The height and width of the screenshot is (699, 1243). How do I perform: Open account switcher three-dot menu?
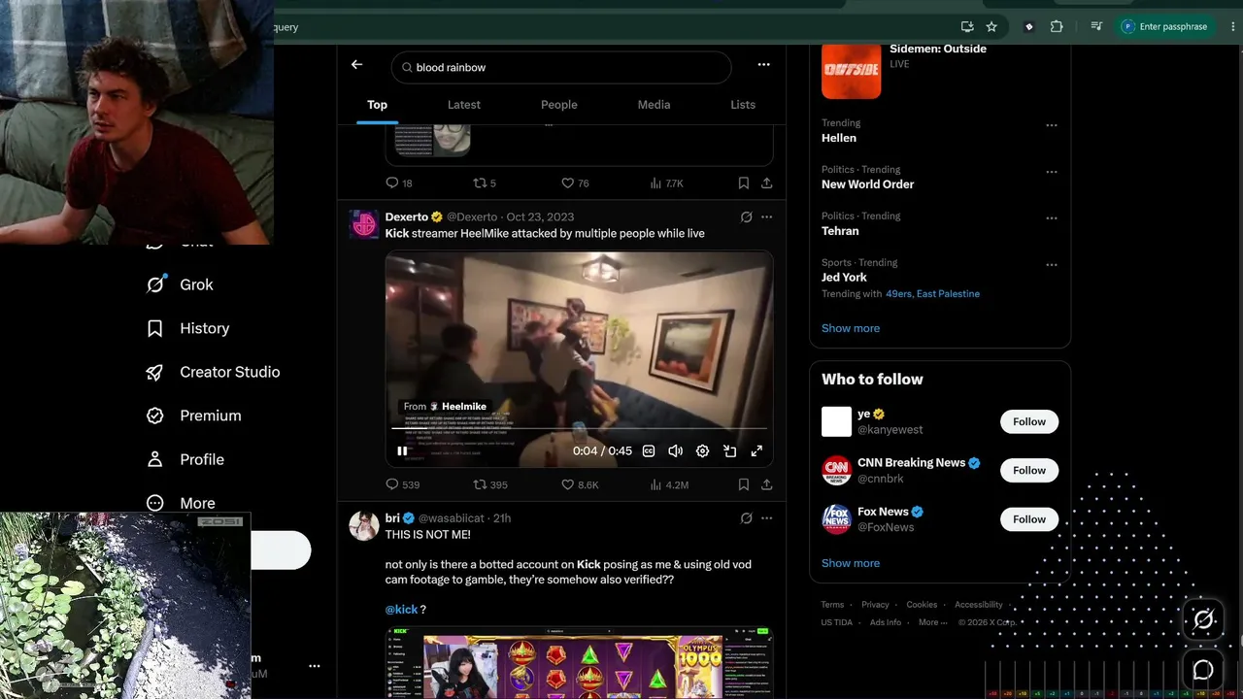point(314,666)
